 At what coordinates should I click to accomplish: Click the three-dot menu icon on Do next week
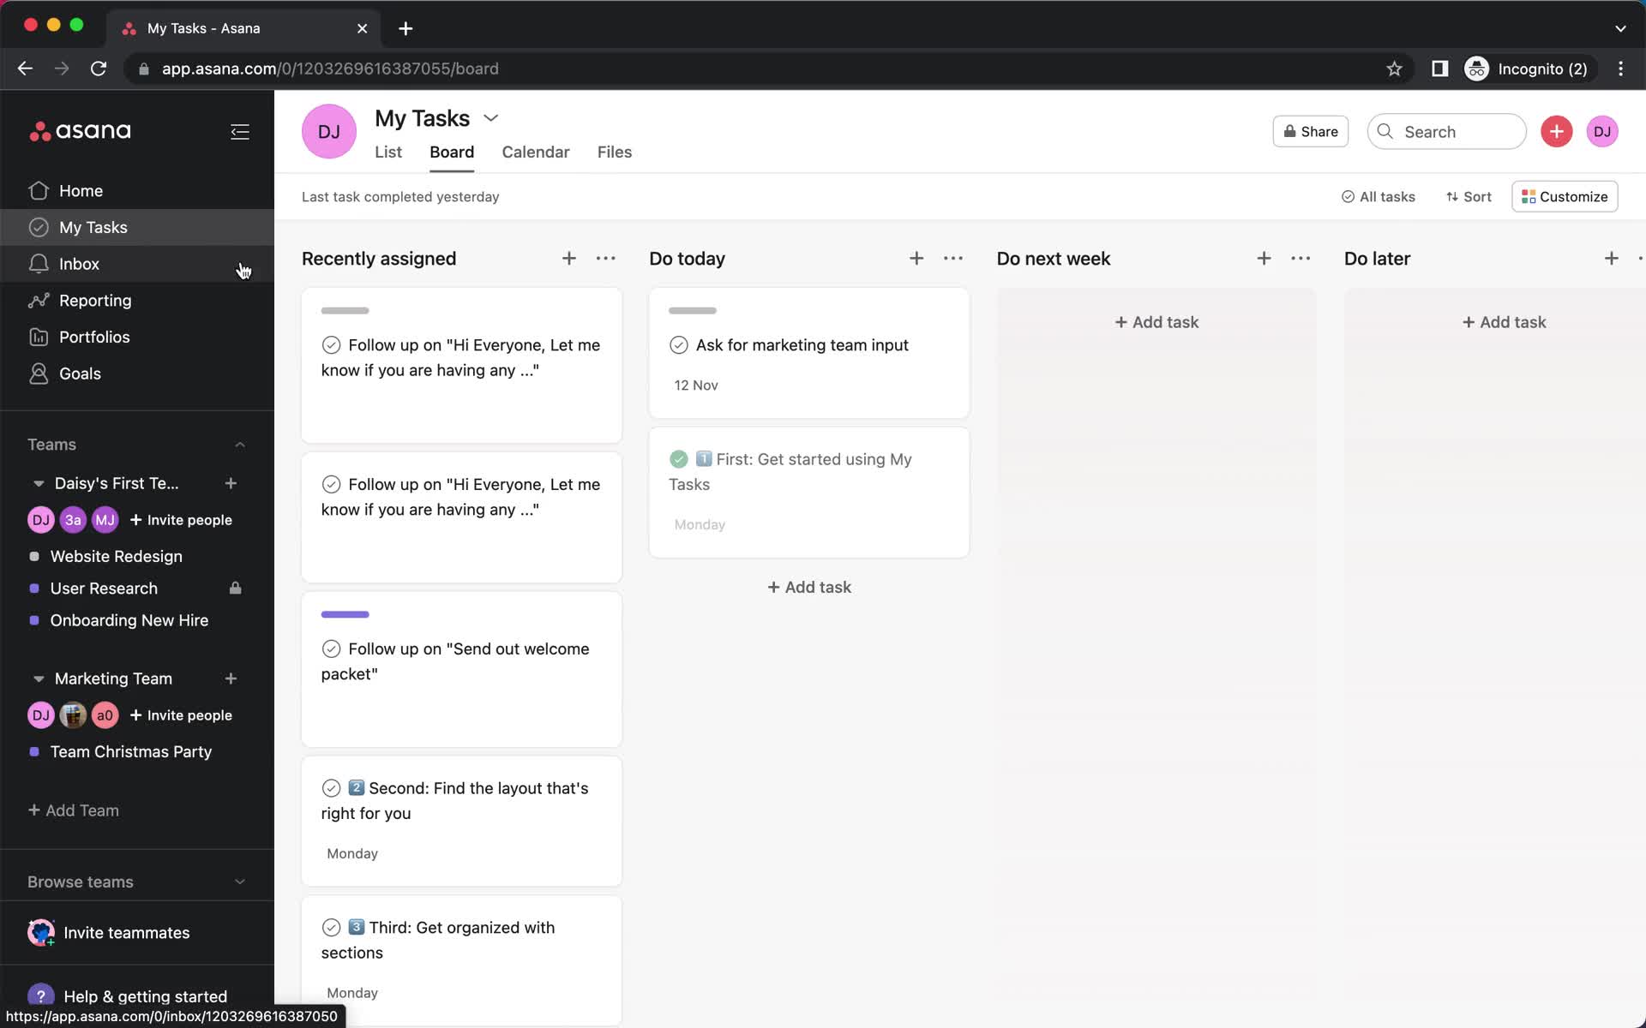1300,258
